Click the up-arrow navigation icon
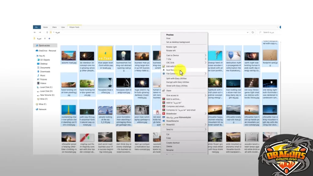 pos(47,32)
